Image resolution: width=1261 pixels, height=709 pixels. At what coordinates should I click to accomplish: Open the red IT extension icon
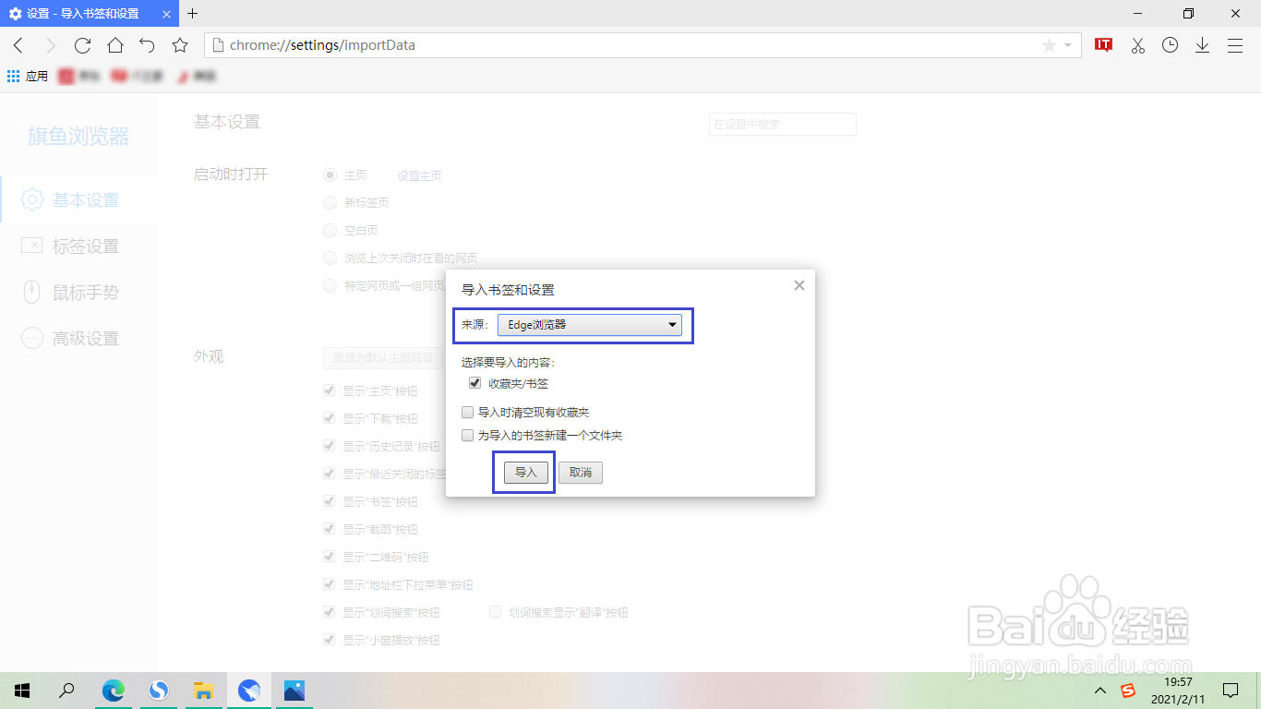[1103, 45]
